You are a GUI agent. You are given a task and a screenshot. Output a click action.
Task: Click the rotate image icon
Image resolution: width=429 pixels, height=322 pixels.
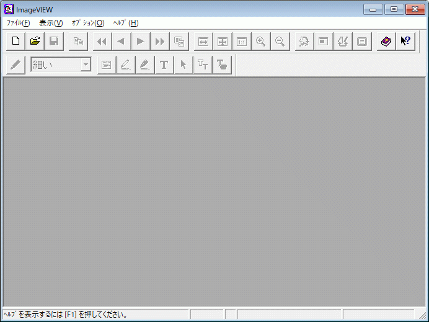pyautogui.click(x=304, y=42)
